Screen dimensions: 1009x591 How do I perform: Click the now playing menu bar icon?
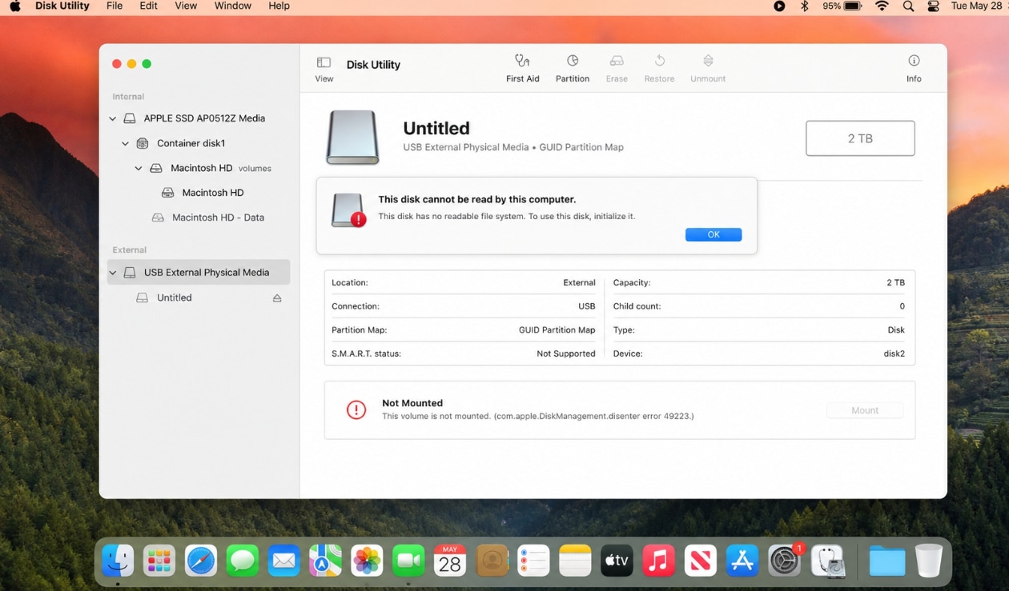(x=779, y=6)
